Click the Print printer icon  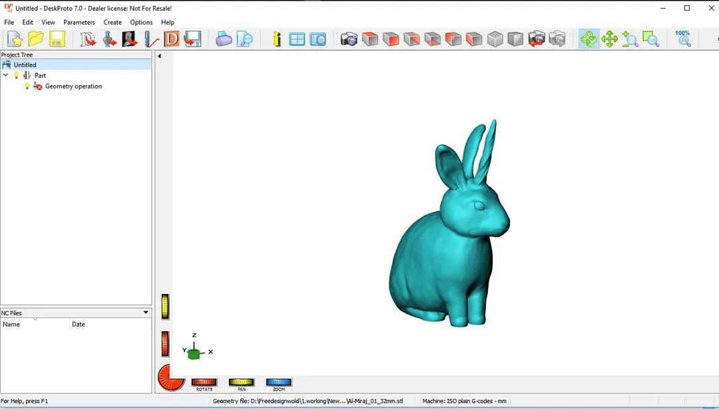point(224,39)
